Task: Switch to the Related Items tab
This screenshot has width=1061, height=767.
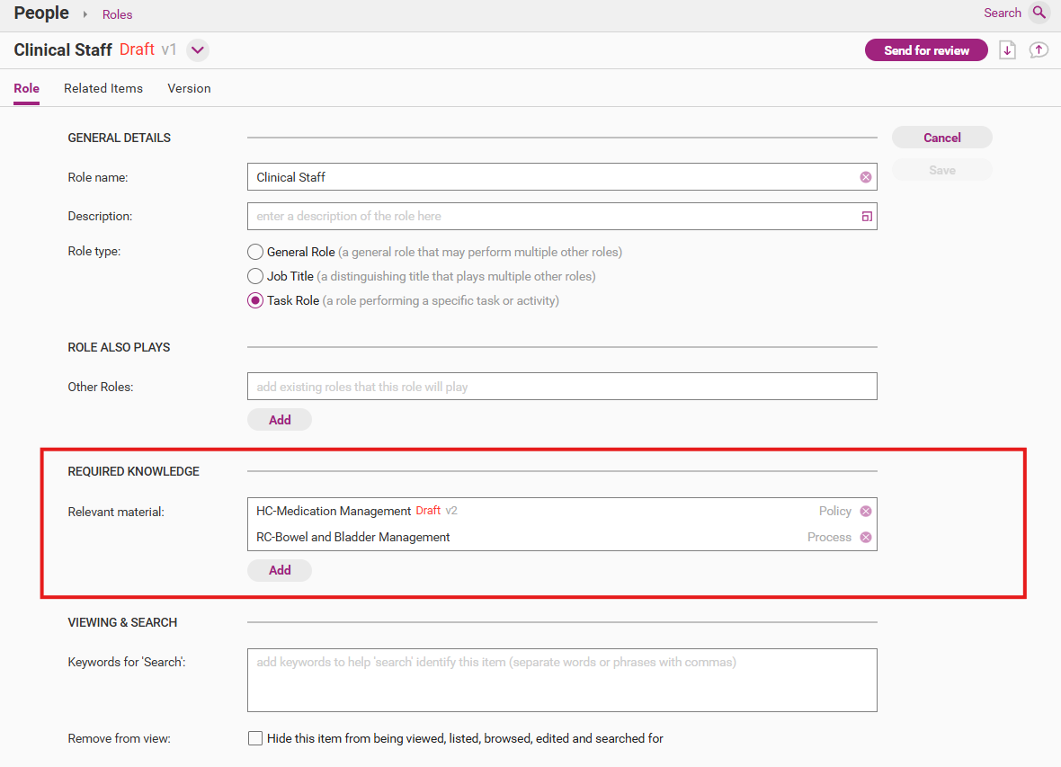Action: pyautogui.click(x=103, y=88)
